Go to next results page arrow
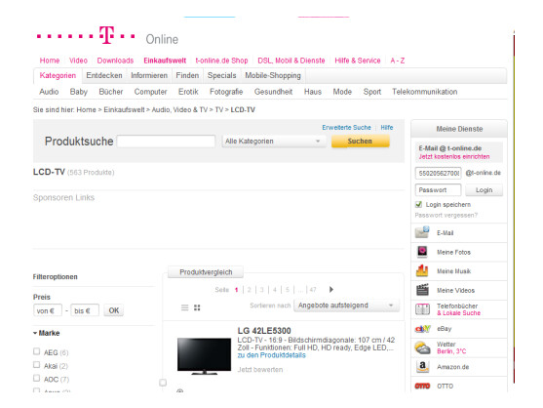Viewport: 543px width, 408px height. click(x=331, y=290)
